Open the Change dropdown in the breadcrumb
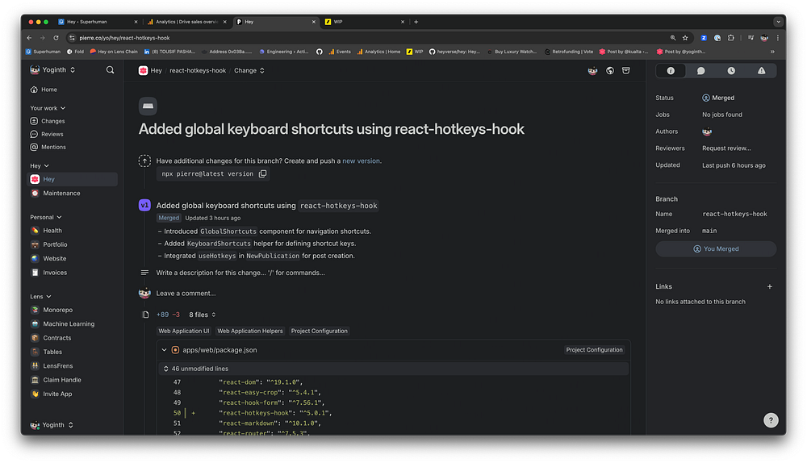807x463 pixels. tap(249, 71)
